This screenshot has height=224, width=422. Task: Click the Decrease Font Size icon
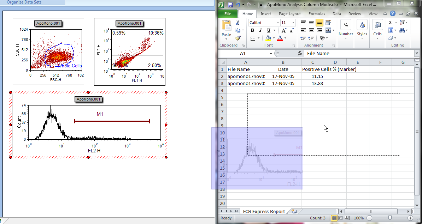292,30
